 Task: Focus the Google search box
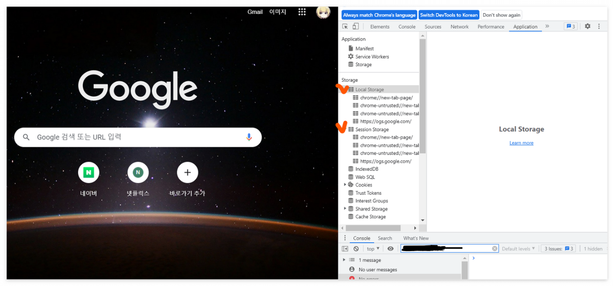pos(138,137)
